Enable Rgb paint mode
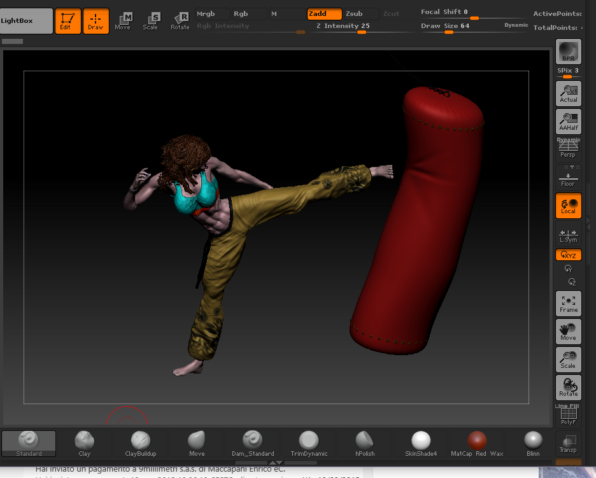Image resolution: width=596 pixels, height=478 pixels. pyautogui.click(x=249, y=13)
